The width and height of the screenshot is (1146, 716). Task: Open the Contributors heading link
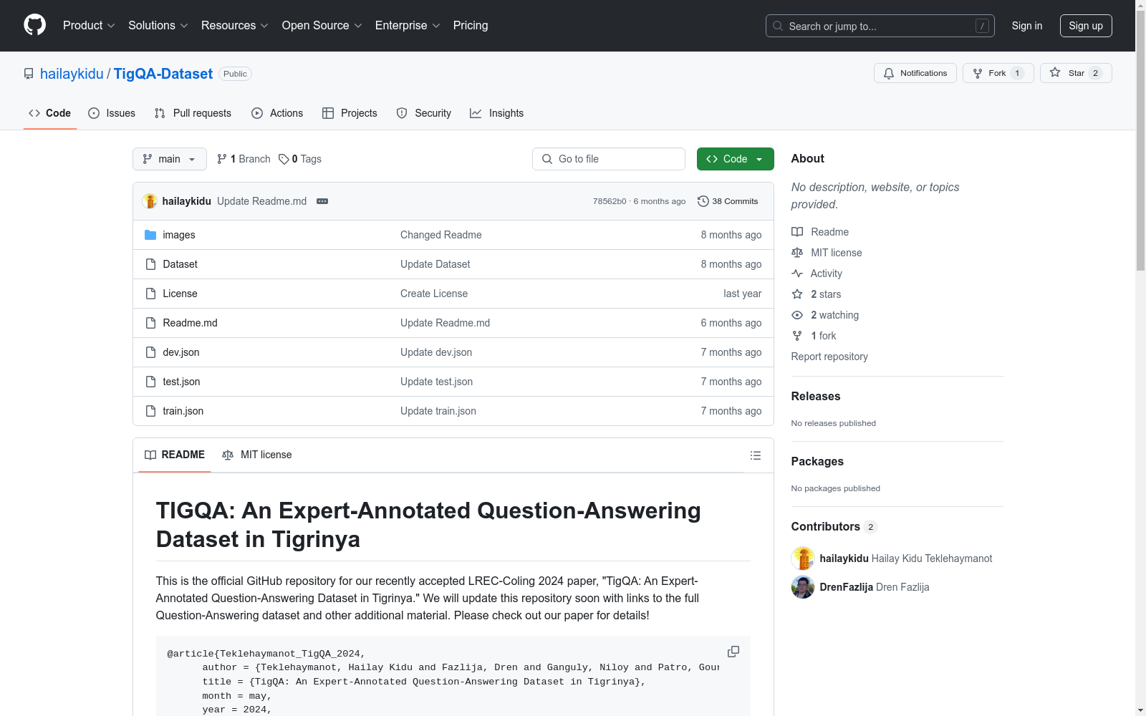coord(834,526)
